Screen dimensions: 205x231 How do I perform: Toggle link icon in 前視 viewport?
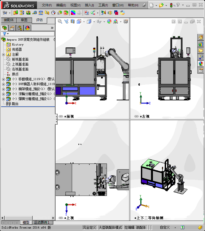(61, 116)
